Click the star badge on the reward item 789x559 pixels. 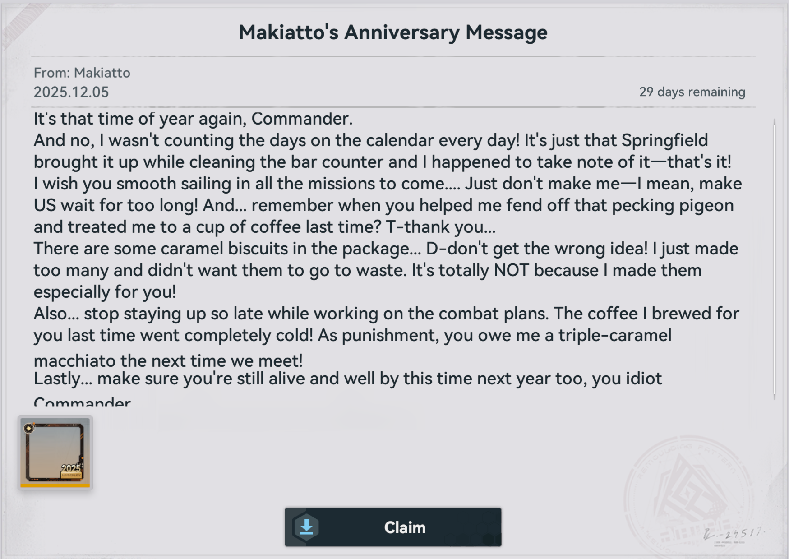(x=29, y=428)
